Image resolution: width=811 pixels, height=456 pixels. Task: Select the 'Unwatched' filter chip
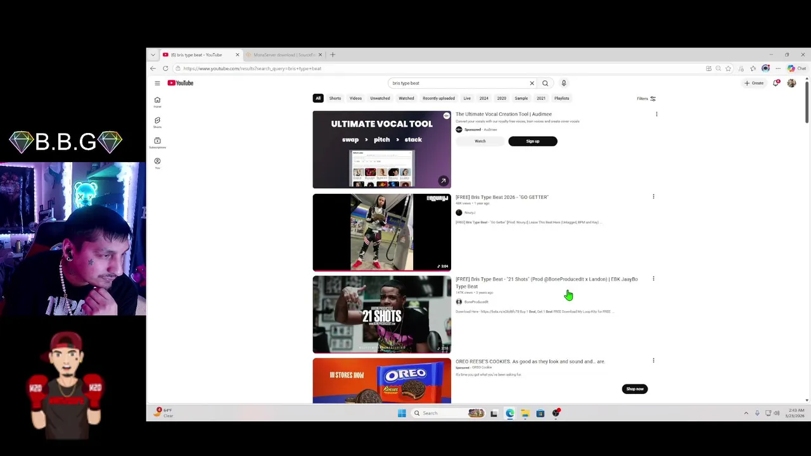click(380, 98)
